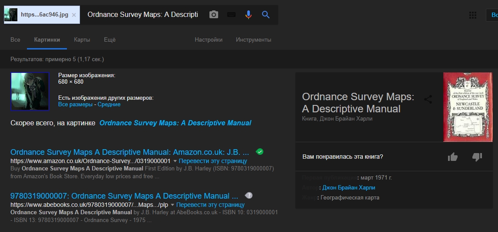
Task: Open the Ещё menu
Action: pos(110,40)
